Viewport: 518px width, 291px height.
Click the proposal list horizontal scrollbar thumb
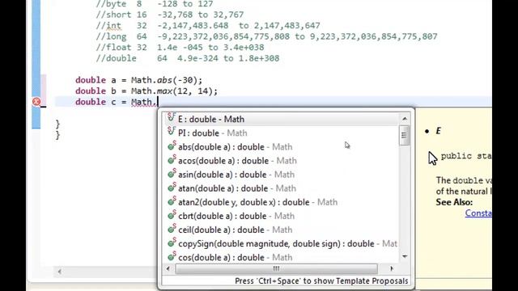(276, 268)
